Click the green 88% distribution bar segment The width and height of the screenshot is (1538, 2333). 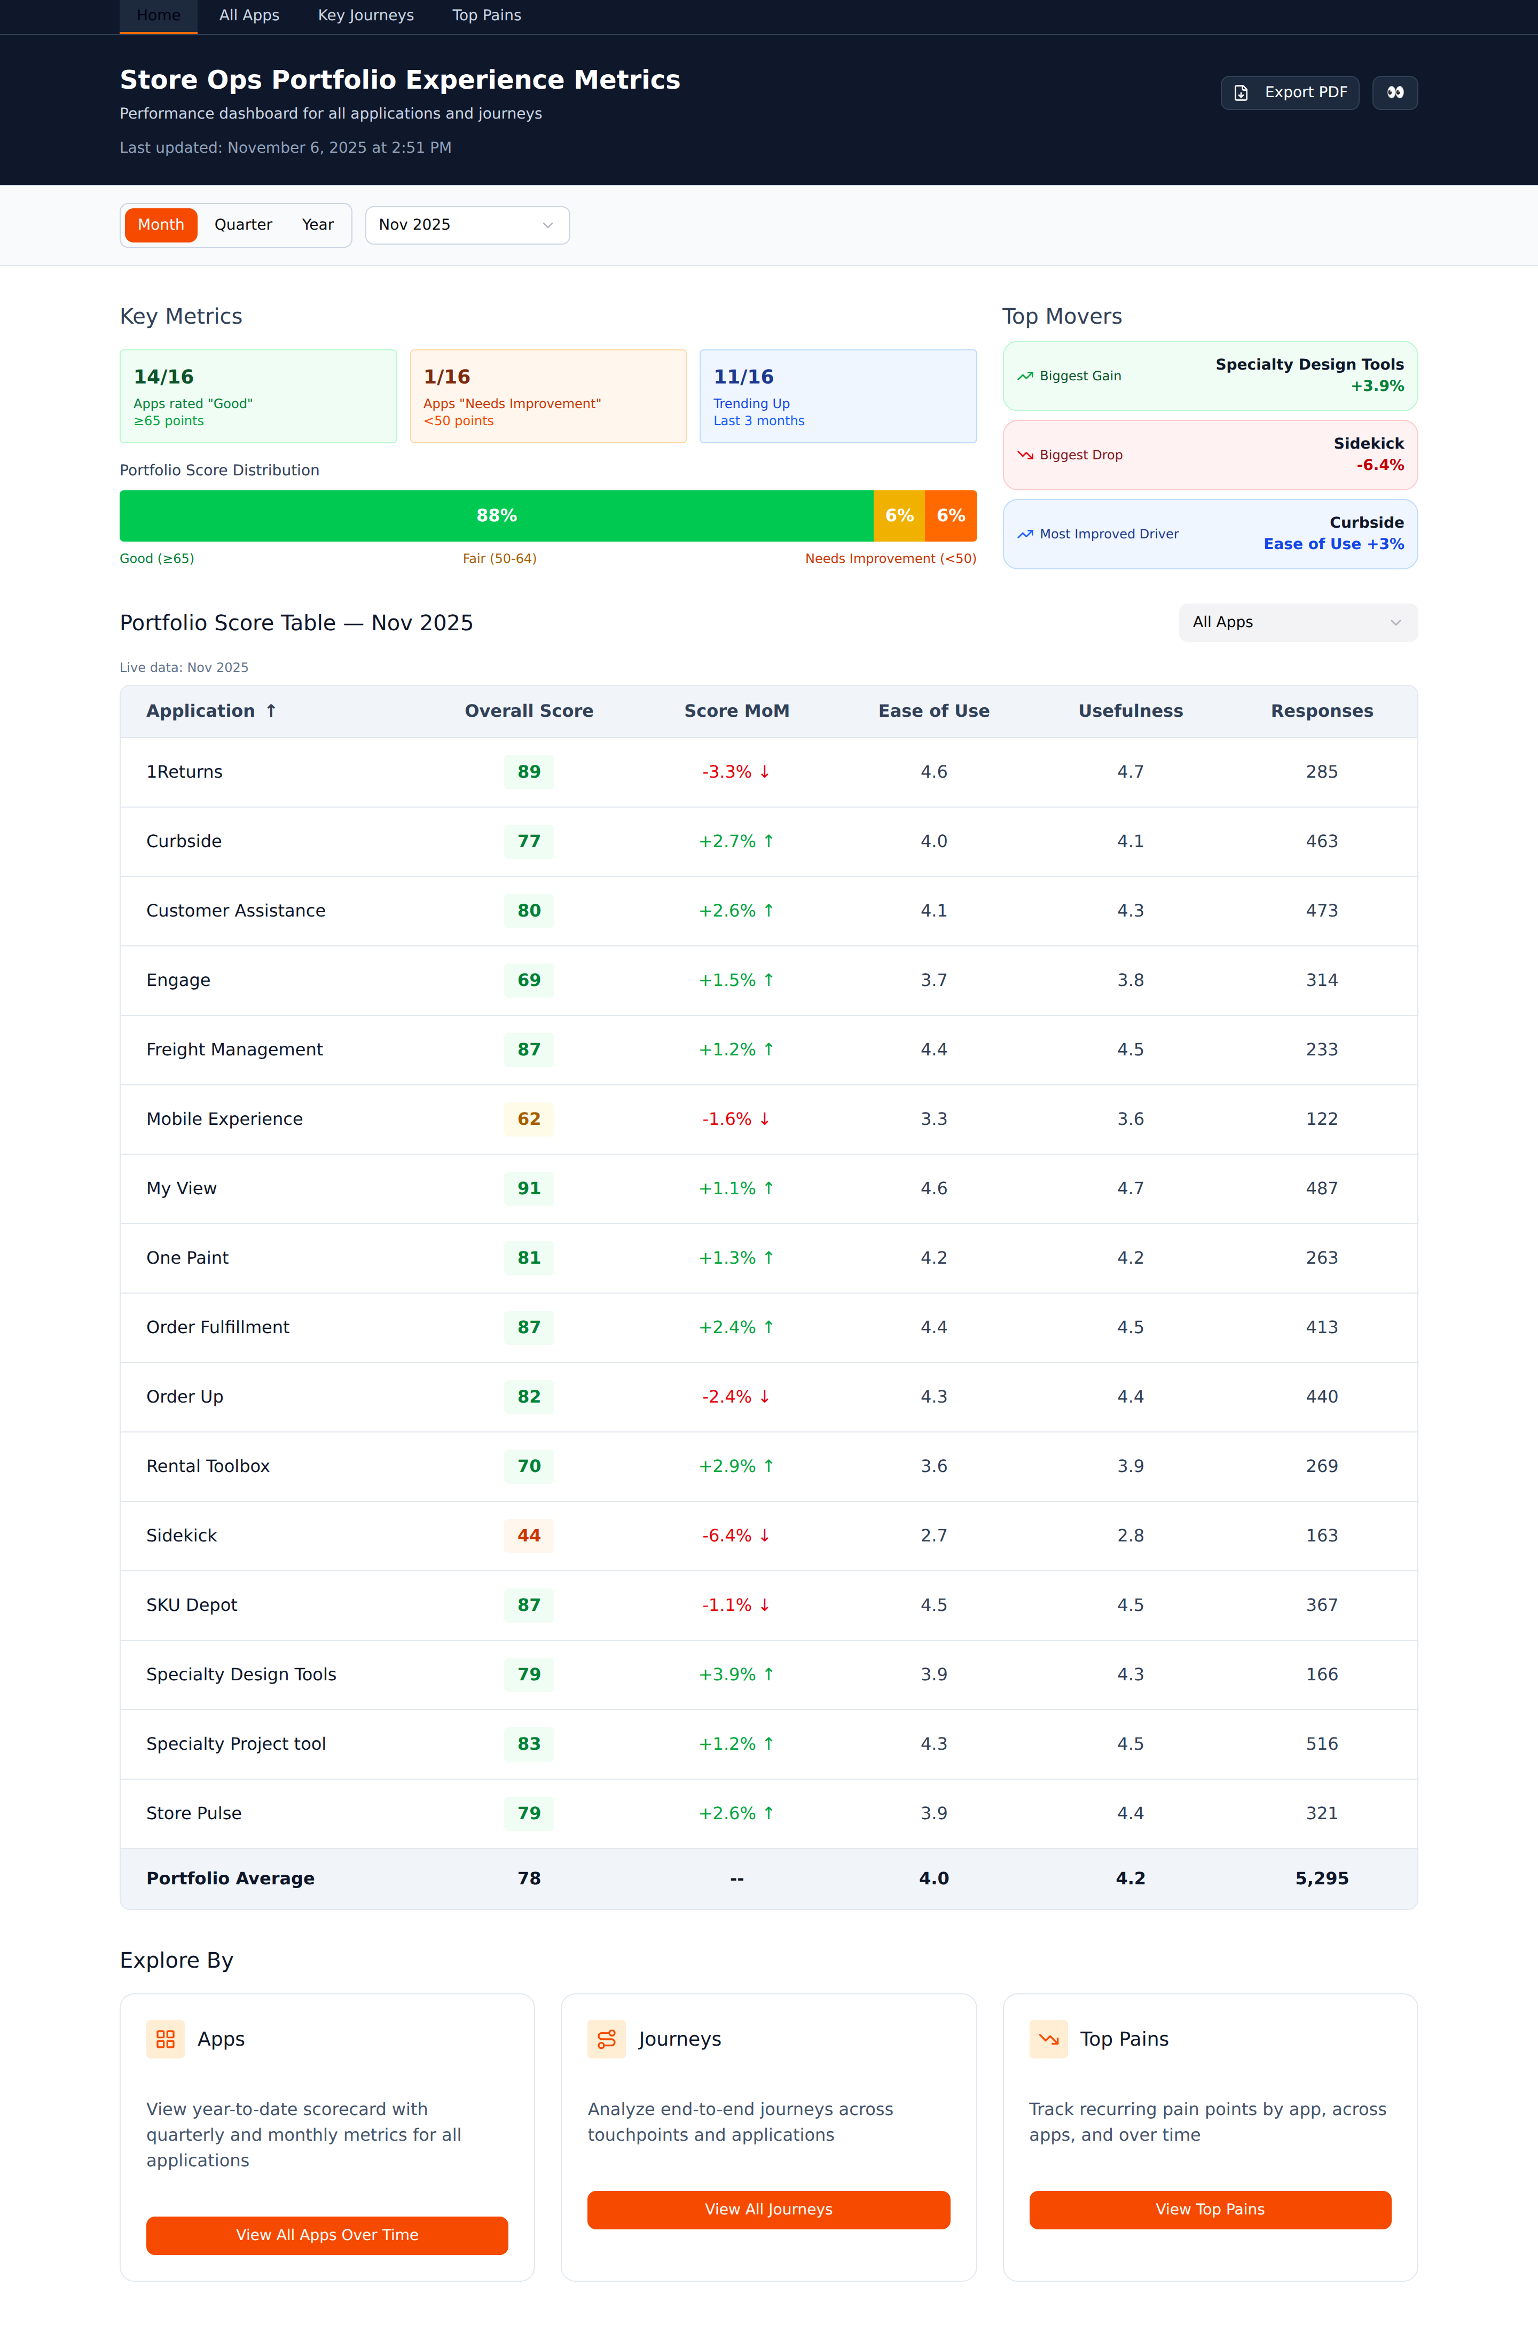[x=496, y=516]
